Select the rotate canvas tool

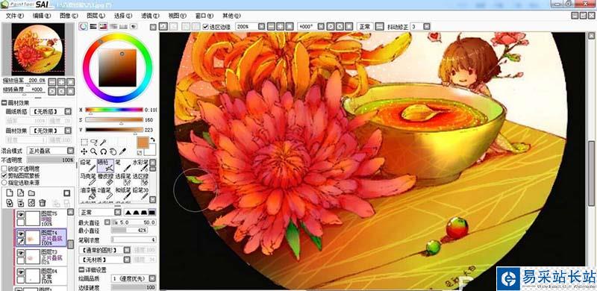tap(103, 151)
